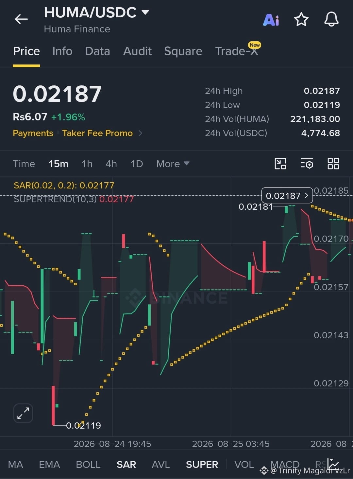Expand the HUMA/USDC pair selector
This screenshot has width=353, height=479.
coord(145,12)
